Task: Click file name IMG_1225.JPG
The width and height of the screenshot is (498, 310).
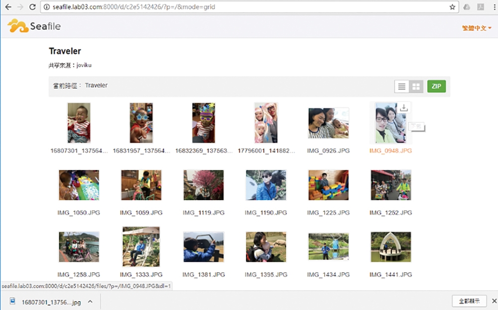Action: tap(328, 212)
